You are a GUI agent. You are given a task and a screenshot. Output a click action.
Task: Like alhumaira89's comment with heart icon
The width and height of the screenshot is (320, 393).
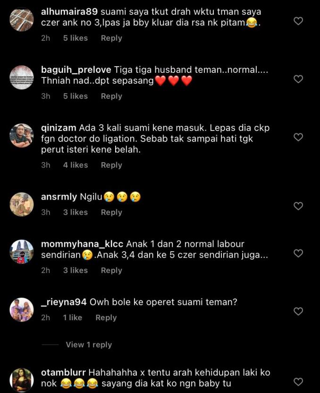[x=298, y=21]
